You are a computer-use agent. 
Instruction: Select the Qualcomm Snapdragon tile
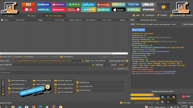[74, 10]
